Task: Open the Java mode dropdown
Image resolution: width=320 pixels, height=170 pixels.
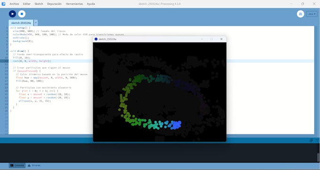Action: click(312, 14)
